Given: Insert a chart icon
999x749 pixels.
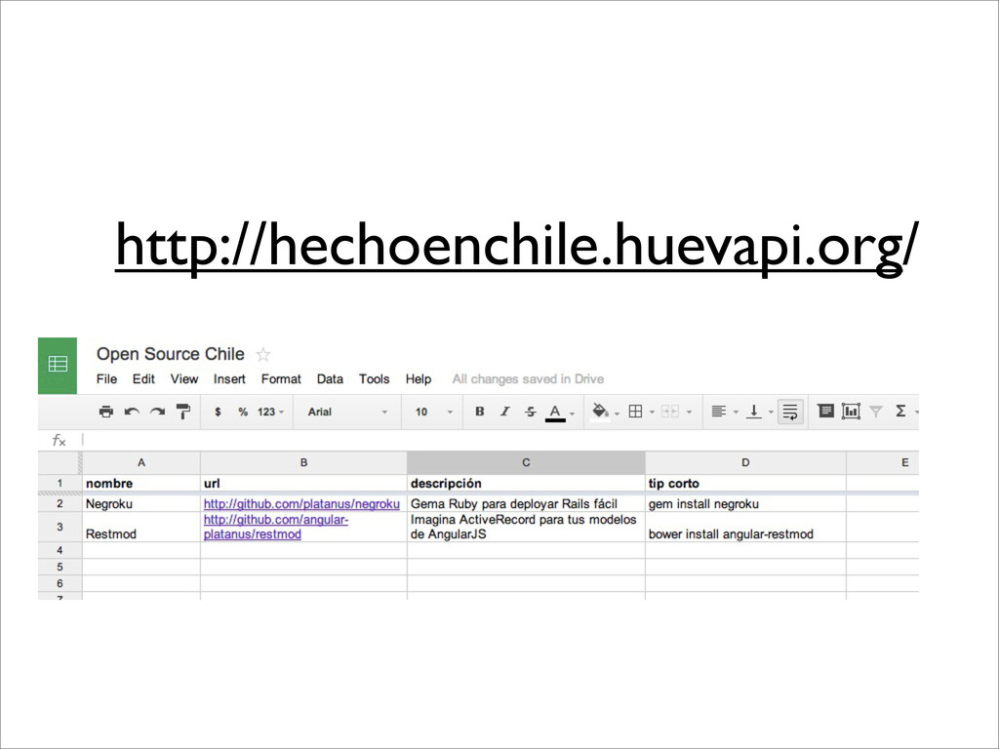Looking at the screenshot, I should (x=851, y=411).
